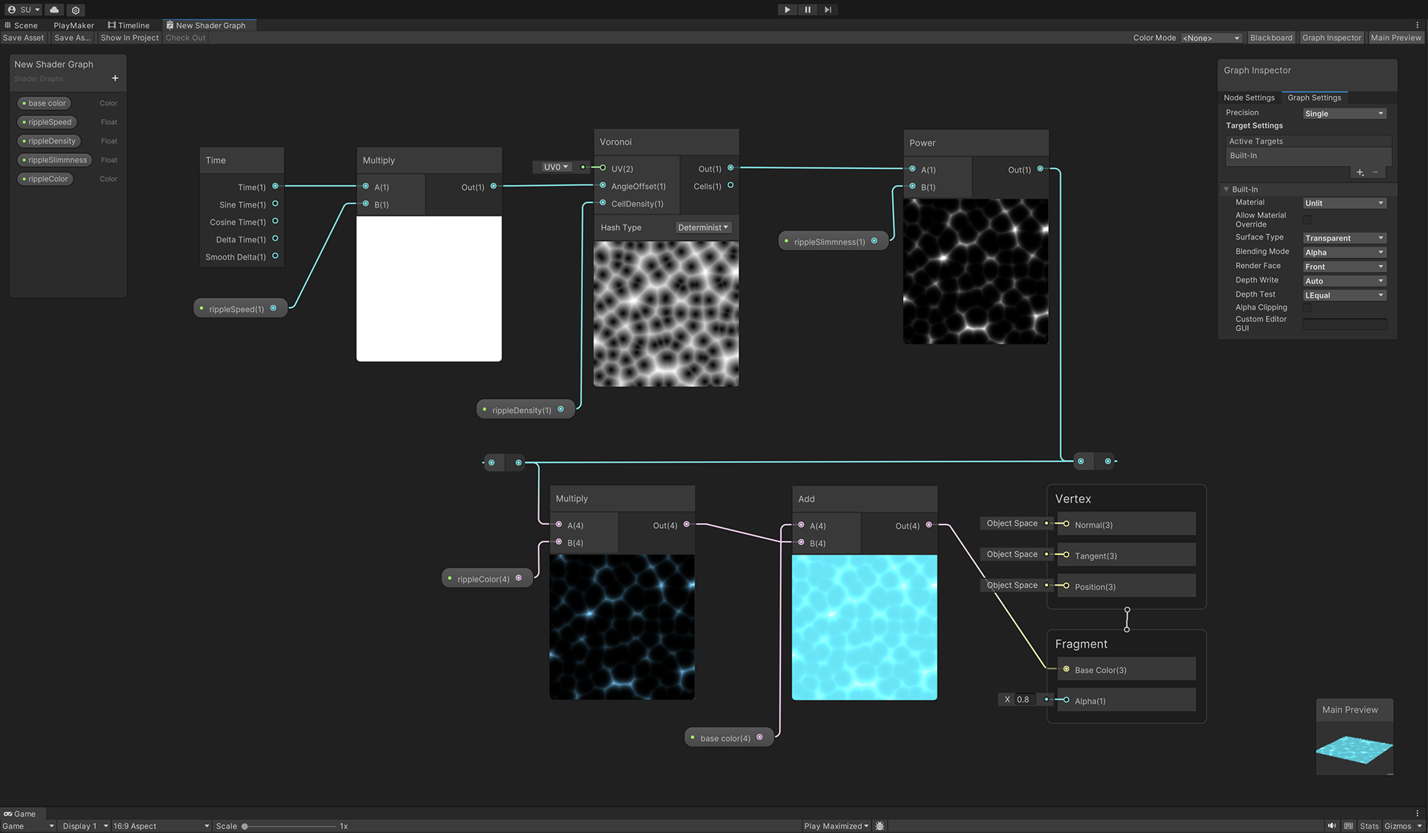Open the Surface Type dropdown
Image resolution: width=1428 pixels, height=833 pixels.
(x=1344, y=238)
